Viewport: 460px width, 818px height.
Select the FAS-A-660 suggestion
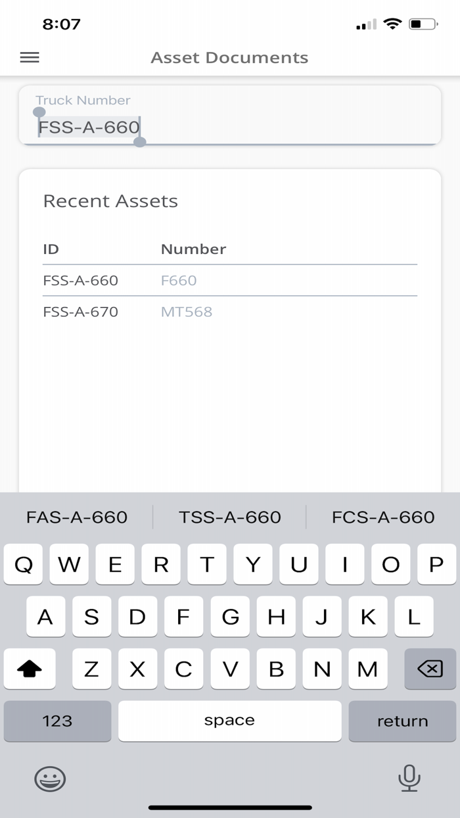tap(77, 517)
